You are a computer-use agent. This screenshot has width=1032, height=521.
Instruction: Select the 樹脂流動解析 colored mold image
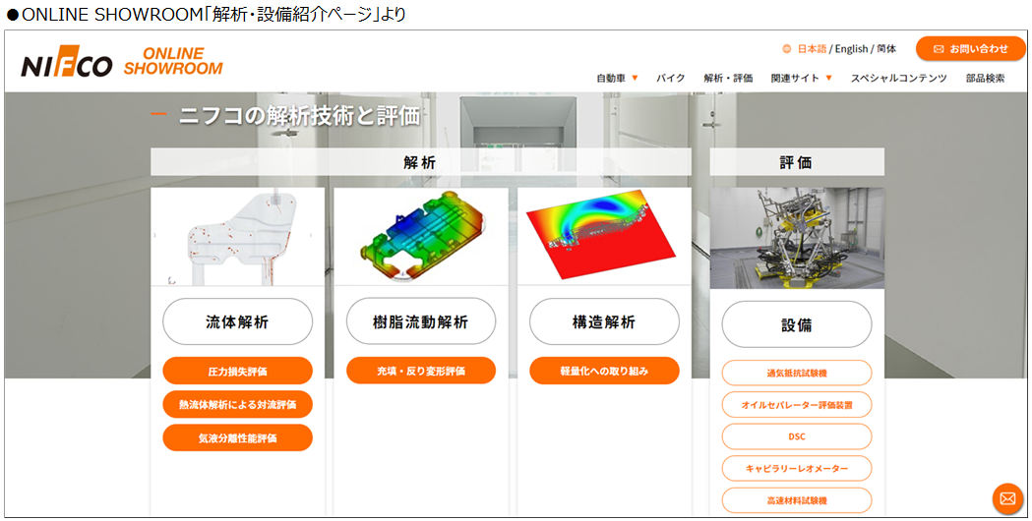421,237
